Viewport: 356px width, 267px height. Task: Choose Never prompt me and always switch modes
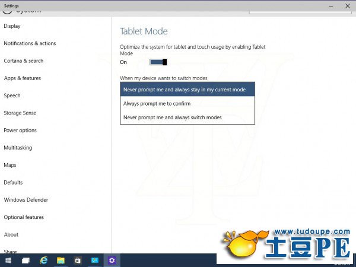point(187,117)
